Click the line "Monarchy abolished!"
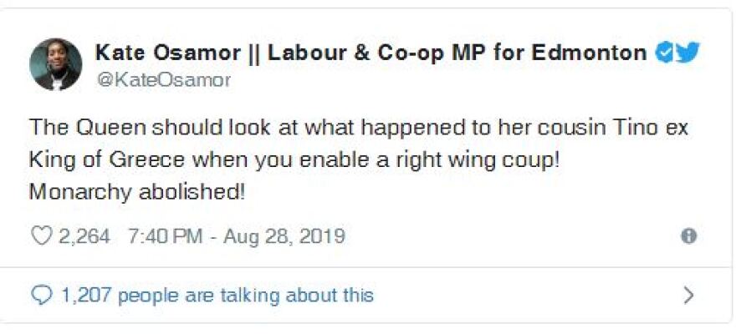The width and height of the screenshot is (736, 334). (137, 190)
